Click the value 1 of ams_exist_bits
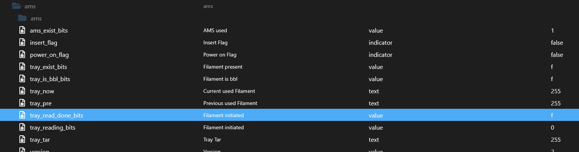The width and height of the screenshot is (579, 152). point(552,30)
